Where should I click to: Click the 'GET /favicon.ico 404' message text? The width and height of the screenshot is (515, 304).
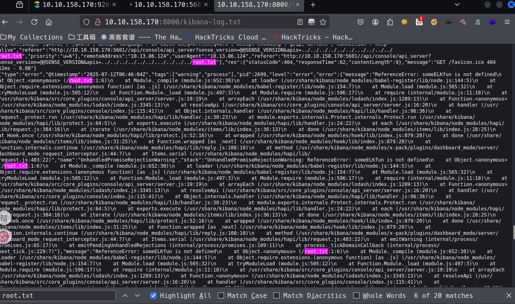coord(464,62)
